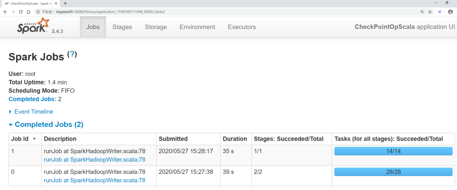
Task: Click the not-secure site info icon
Action: coord(38,12)
